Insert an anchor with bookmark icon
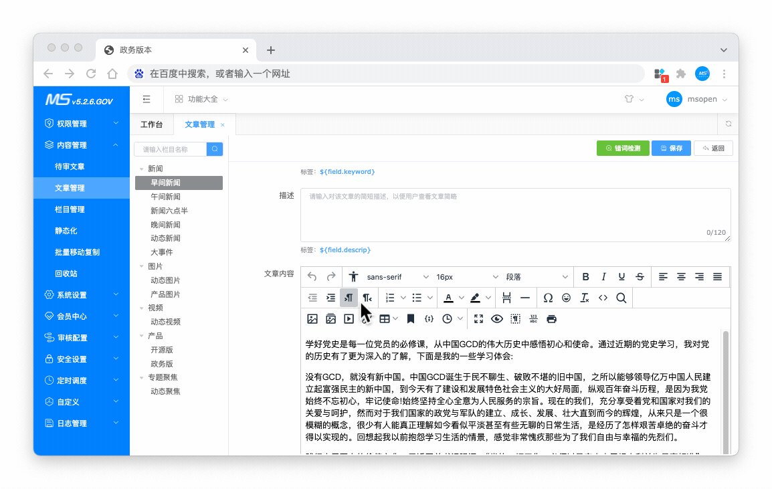Image resolution: width=772 pixels, height=489 pixels. tap(411, 319)
